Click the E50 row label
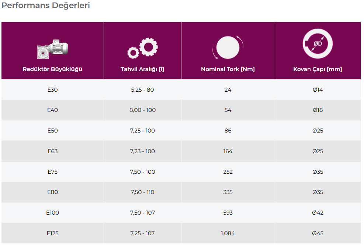 52,131
